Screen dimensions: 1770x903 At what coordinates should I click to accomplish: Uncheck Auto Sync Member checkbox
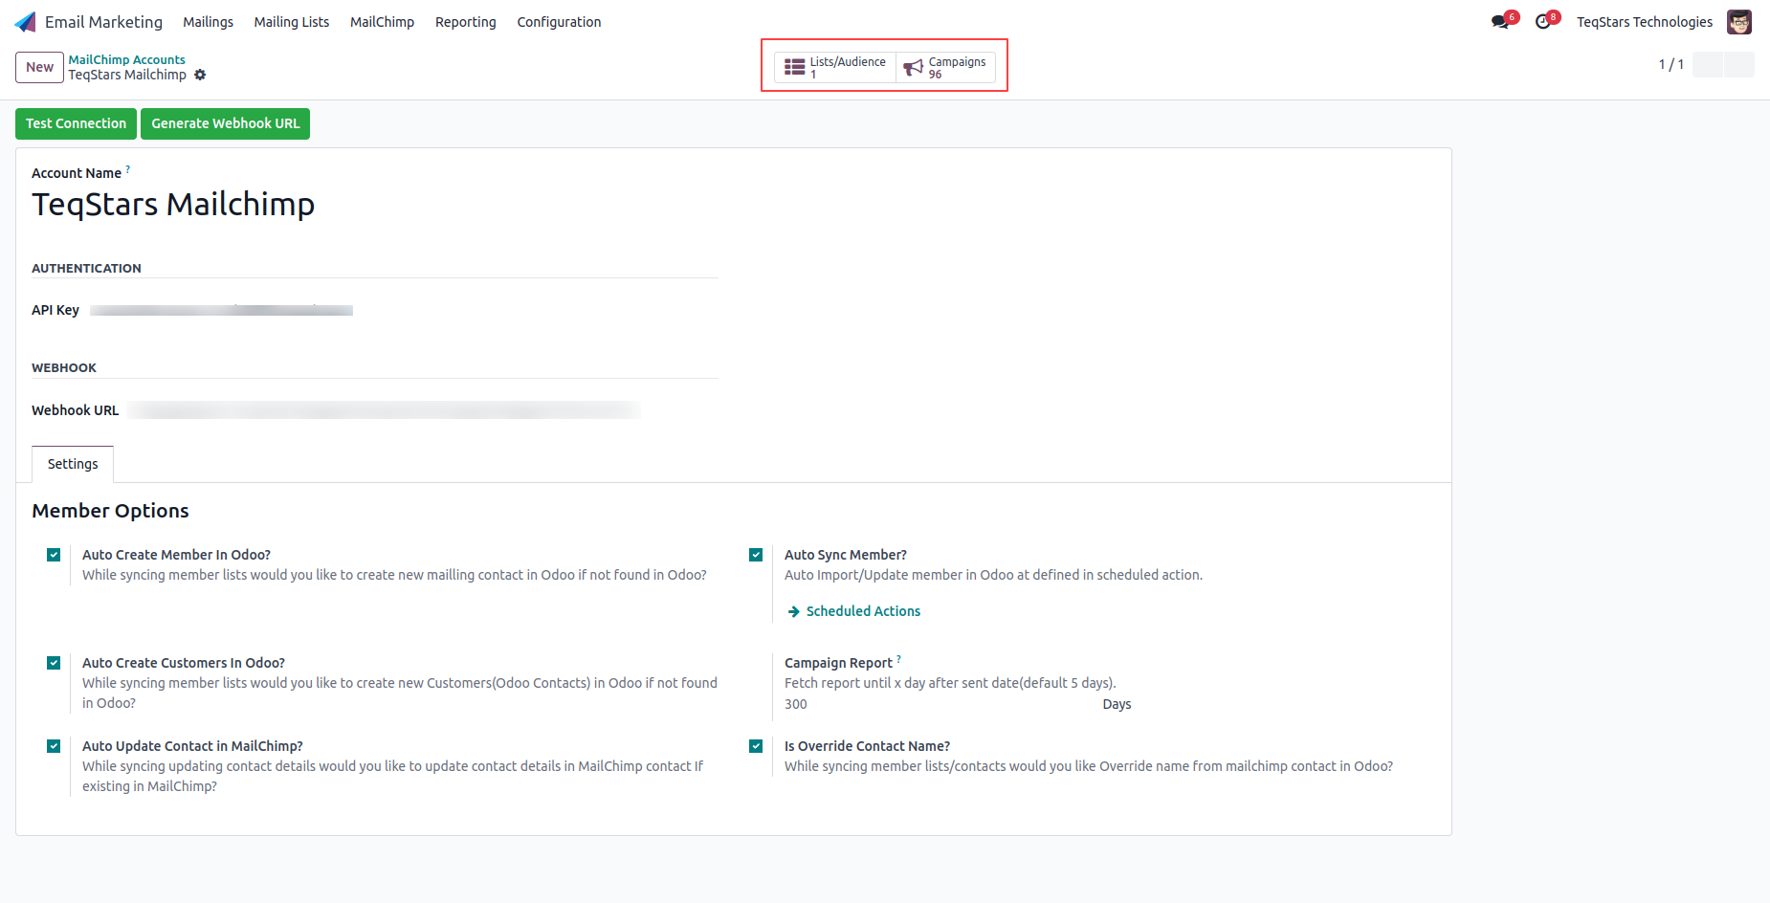click(x=756, y=555)
